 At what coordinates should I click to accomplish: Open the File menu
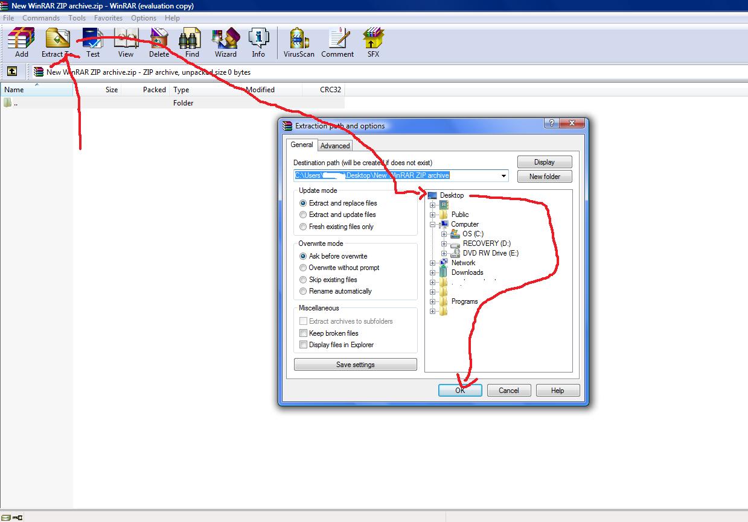(x=8, y=18)
